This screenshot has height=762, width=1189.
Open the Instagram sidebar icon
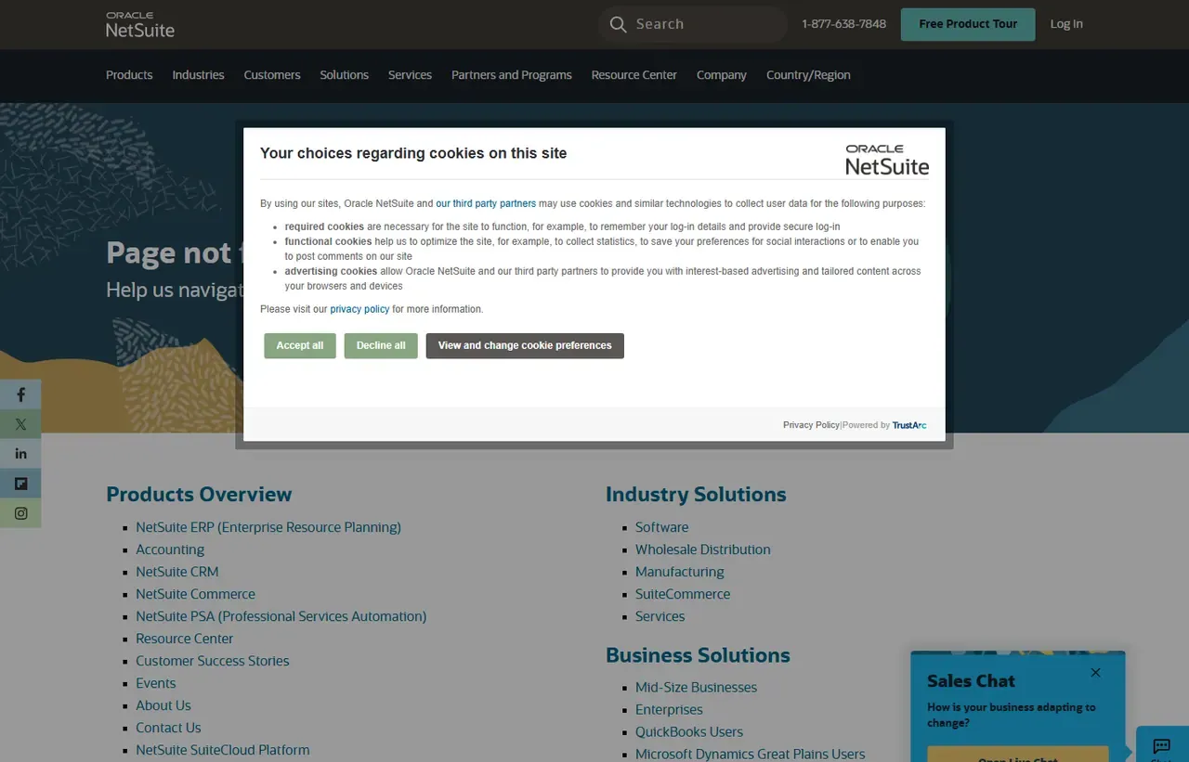click(x=20, y=513)
